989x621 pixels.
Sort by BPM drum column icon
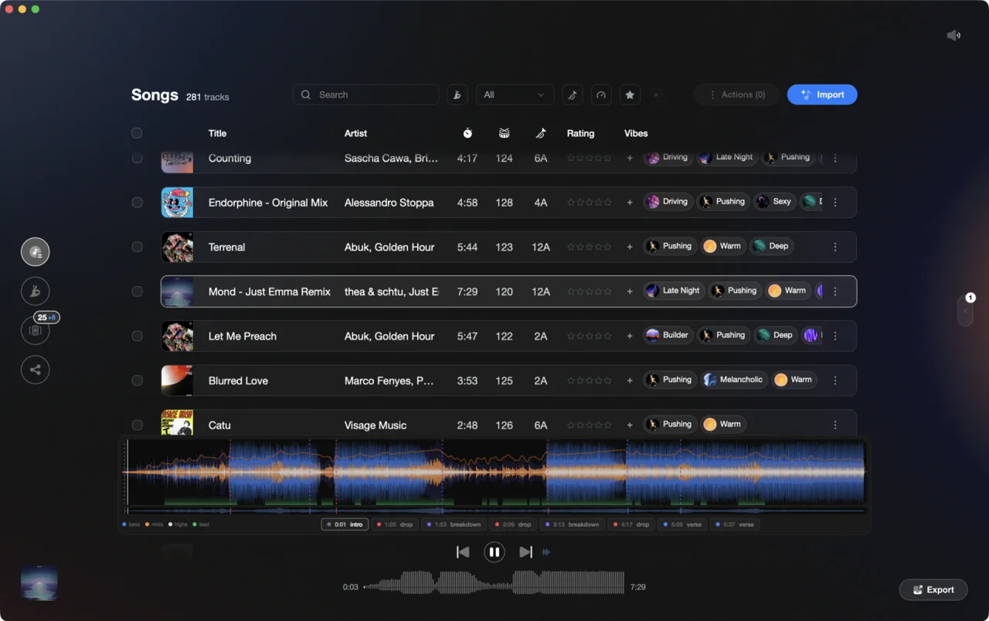(x=505, y=133)
